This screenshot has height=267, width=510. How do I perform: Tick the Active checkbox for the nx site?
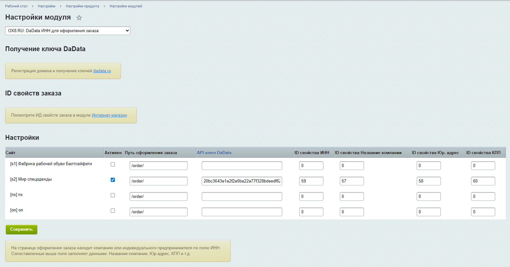(113, 195)
